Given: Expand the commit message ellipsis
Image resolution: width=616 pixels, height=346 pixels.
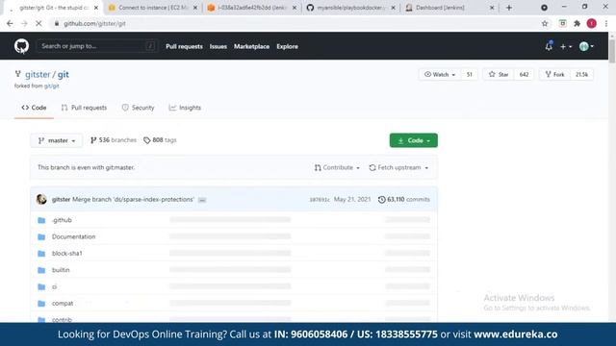Looking at the screenshot, I should [x=202, y=200].
